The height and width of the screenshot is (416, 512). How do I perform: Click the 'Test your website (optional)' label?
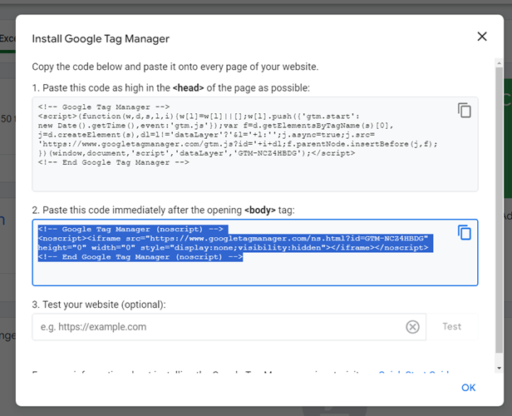[x=99, y=305]
